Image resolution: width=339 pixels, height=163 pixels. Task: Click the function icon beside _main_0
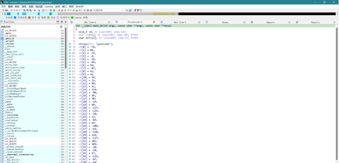(2, 38)
